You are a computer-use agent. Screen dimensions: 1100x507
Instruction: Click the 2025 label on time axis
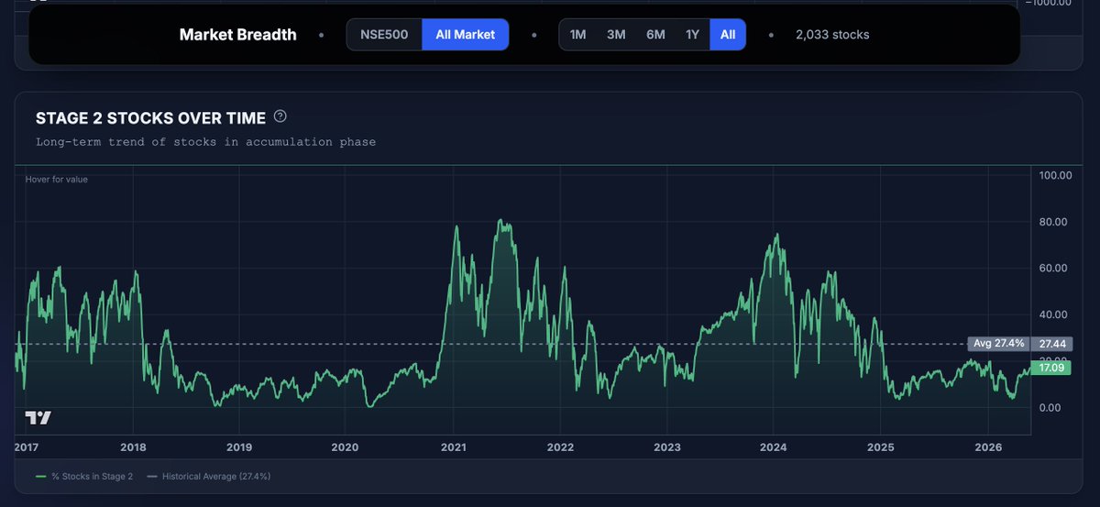(880, 447)
